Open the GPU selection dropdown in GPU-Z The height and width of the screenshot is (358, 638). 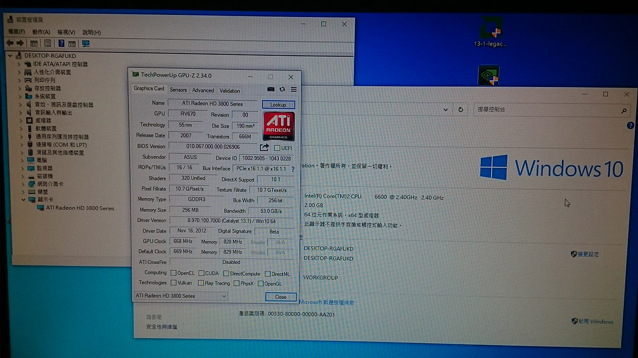pos(181,296)
